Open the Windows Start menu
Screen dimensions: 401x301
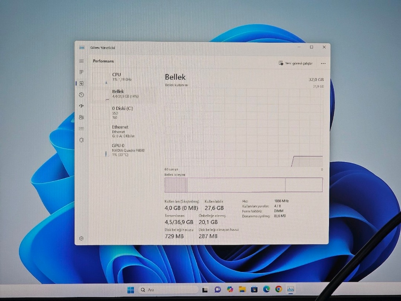(131, 290)
